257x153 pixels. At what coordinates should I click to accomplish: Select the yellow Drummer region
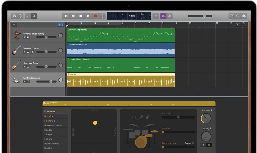coord(121,80)
